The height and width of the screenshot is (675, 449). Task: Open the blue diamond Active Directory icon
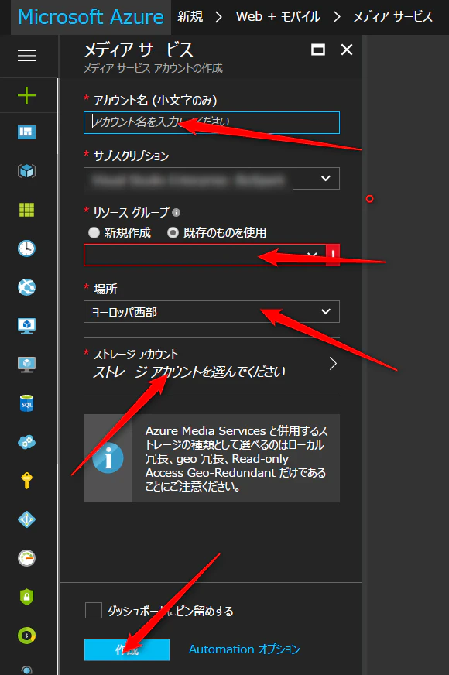click(26, 519)
